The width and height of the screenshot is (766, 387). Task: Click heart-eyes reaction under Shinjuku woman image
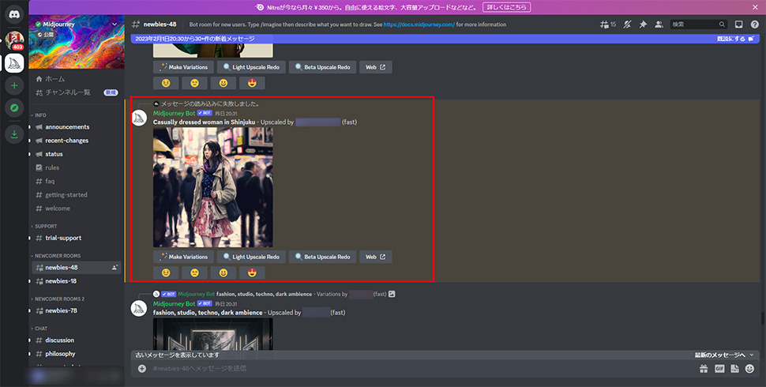252,272
